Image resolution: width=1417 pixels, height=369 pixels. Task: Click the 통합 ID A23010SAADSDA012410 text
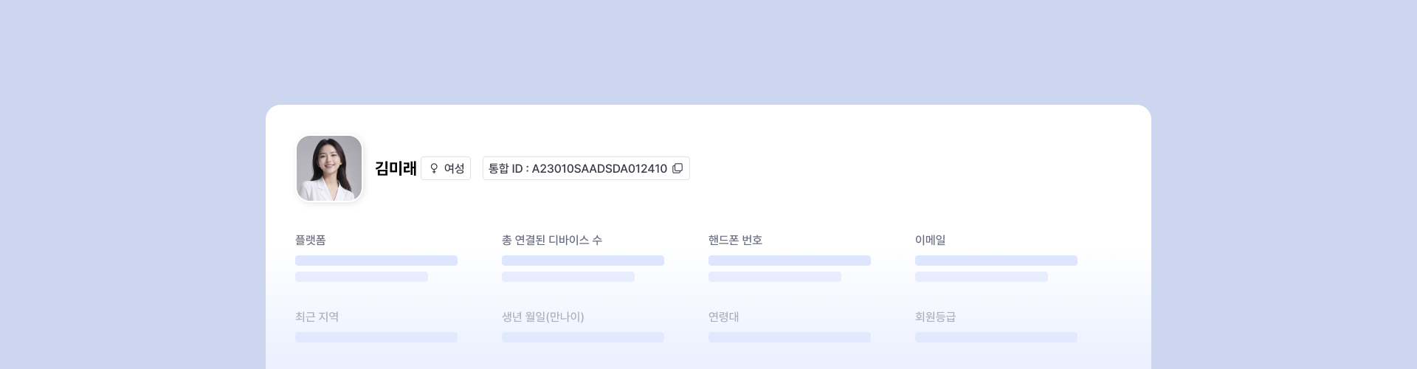pos(577,168)
